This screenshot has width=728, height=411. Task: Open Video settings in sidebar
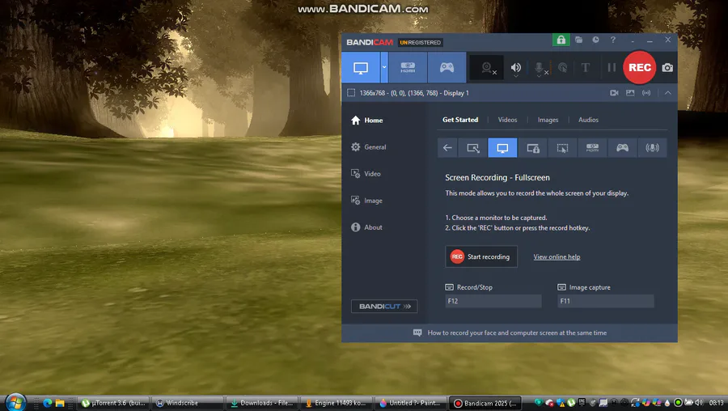click(366, 174)
